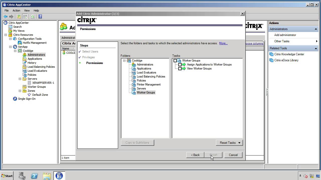Check View Worker Groups task
This screenshot has width=321, height=180.
[180, 68]
